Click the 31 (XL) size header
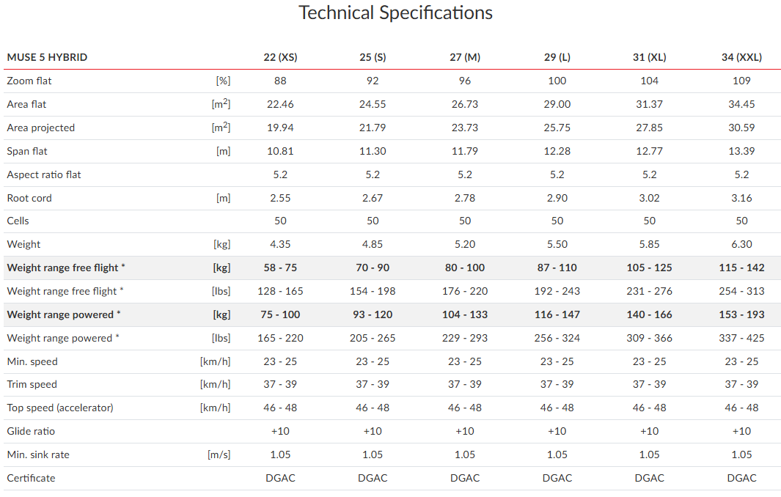The image size is (781, 497). click(649, 57)
